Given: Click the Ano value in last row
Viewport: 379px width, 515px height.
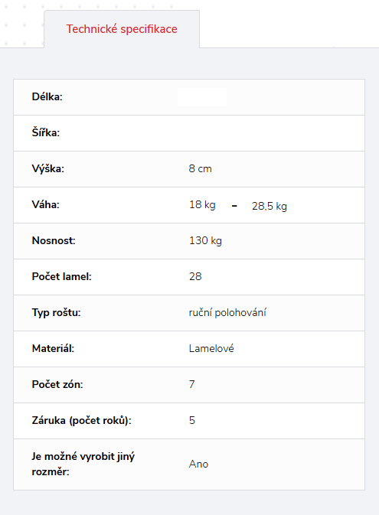Looking at the screenshot, I should point(198,464).
